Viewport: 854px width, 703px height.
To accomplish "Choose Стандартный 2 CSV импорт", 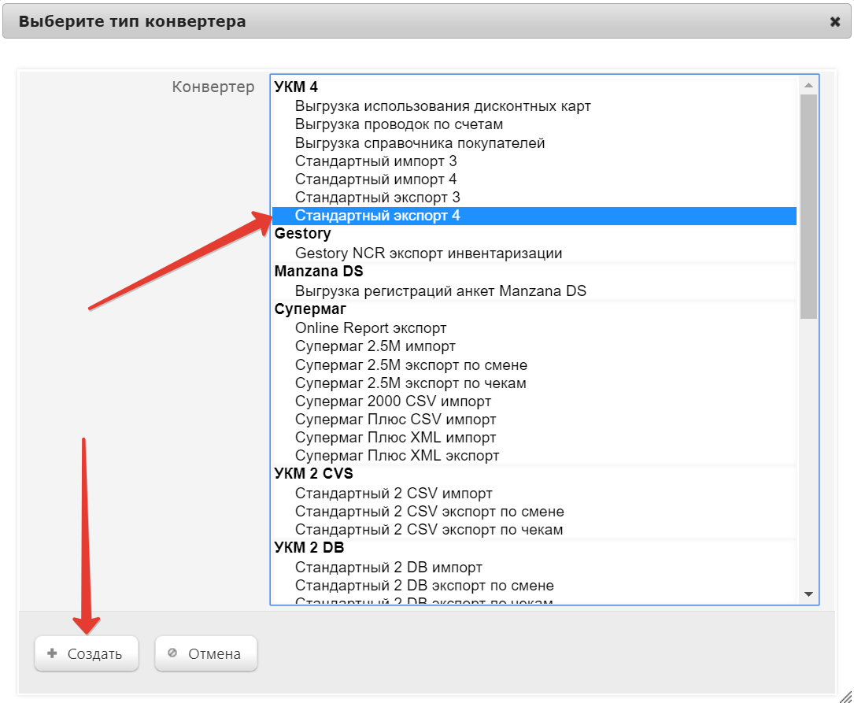I will (534, 494).
